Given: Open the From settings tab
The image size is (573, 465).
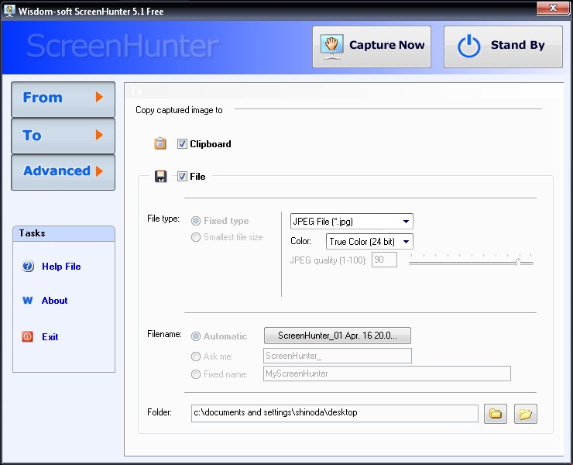Looking at the screenshot, I should pyautogui.click(x=63, y=99).
